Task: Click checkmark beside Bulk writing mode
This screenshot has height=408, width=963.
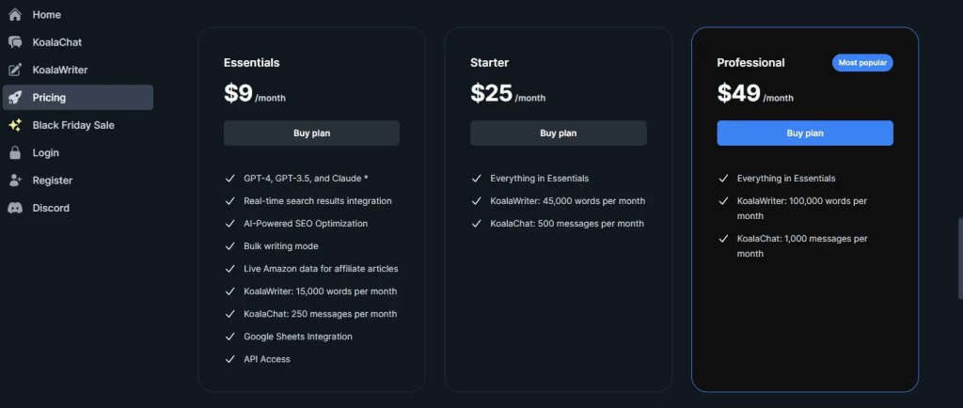Action: point(230,246)
